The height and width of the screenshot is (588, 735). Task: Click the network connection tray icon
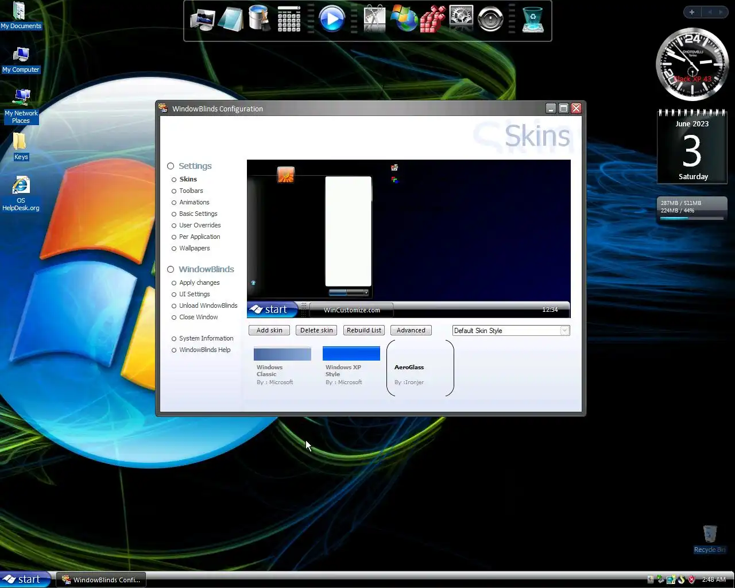pyautogui.click(x=671, y=579)
